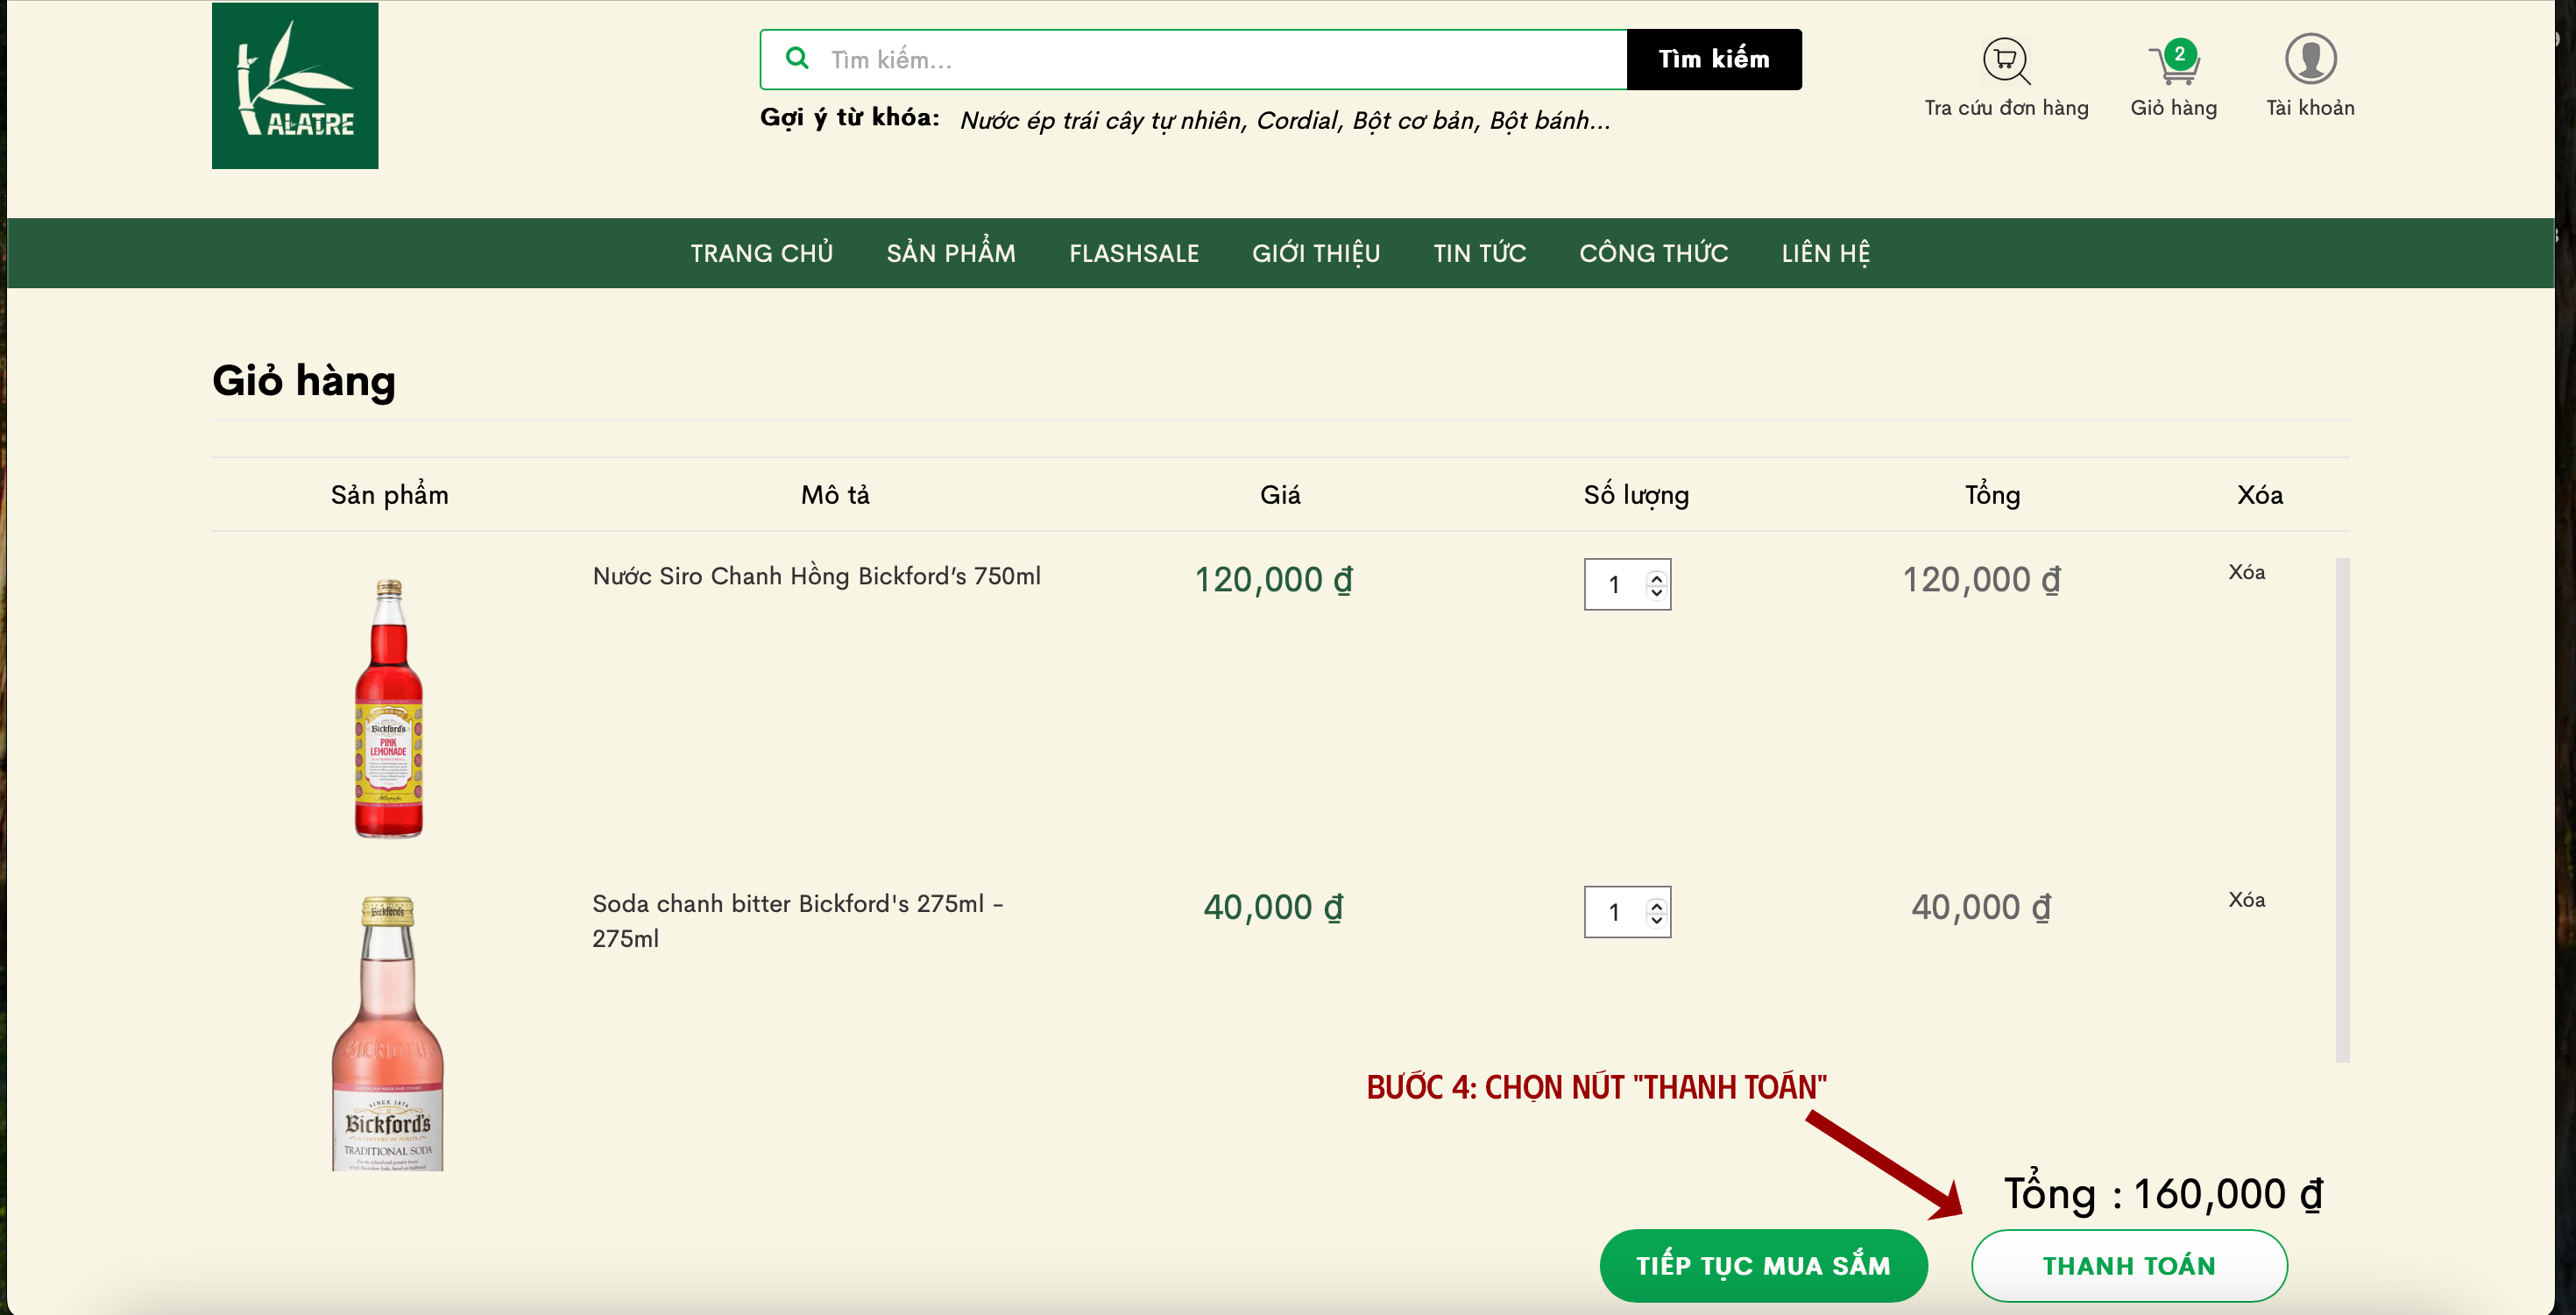
Task: Focus the Tìm kiếm search field
Action: click(1193, 59)
